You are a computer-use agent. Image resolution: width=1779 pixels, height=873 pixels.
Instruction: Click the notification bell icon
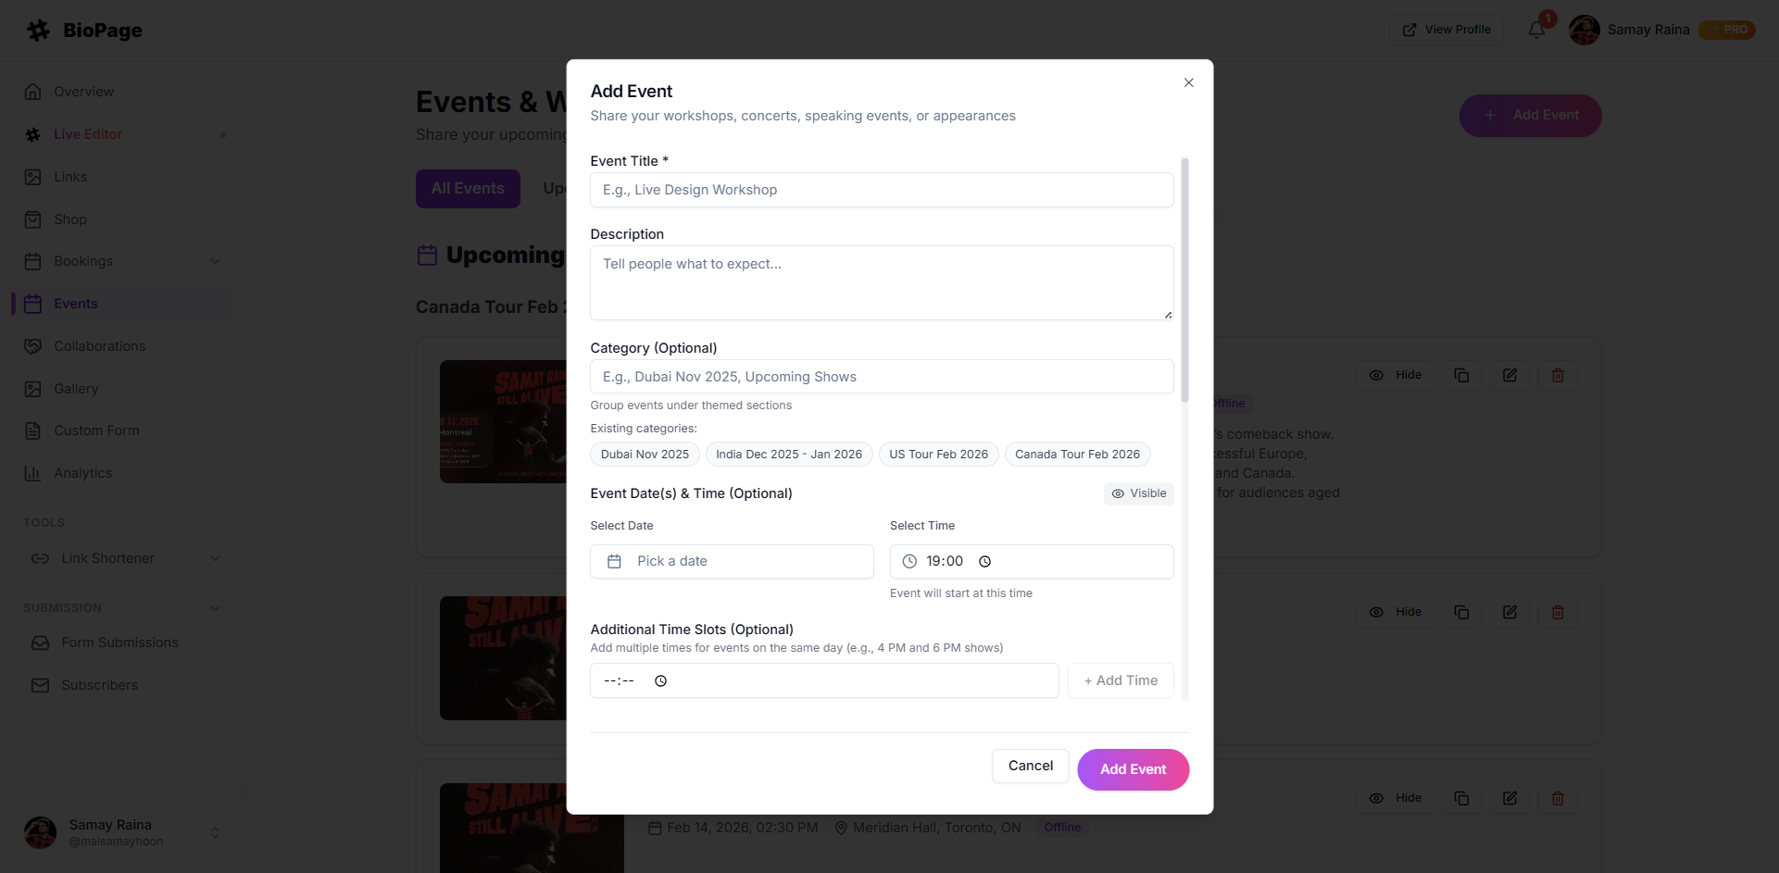[1536, 30]
